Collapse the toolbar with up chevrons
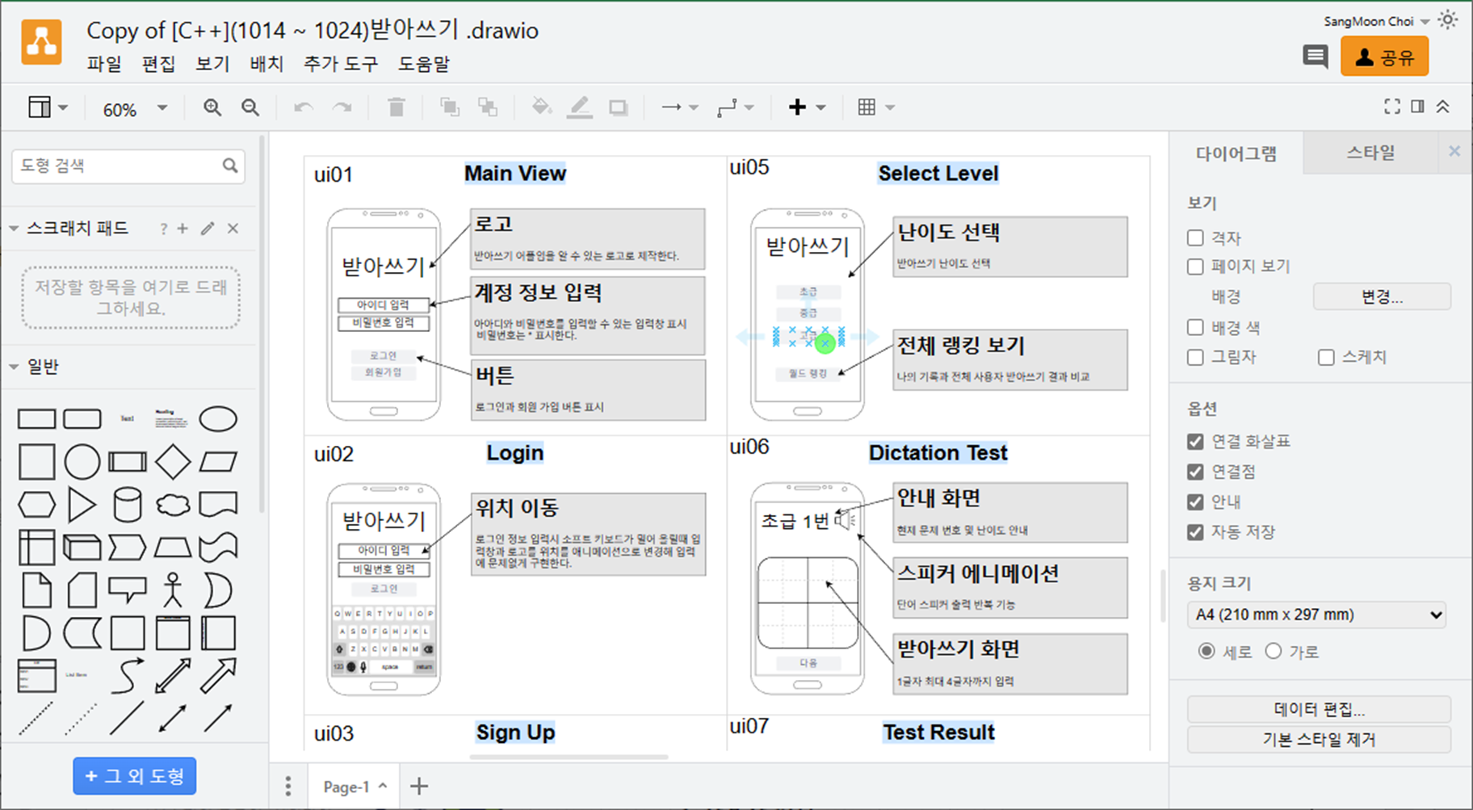 point(1443,107)
